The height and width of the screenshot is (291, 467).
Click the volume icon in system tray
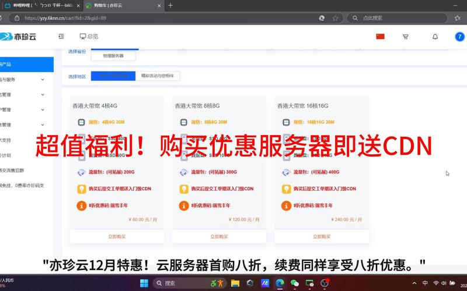[444, 283]
